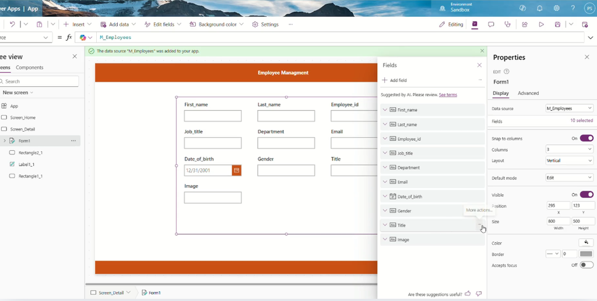The image size is (597, 301).
Task: Expand the Date_of_birth field card
Action: tap(385, 196)
